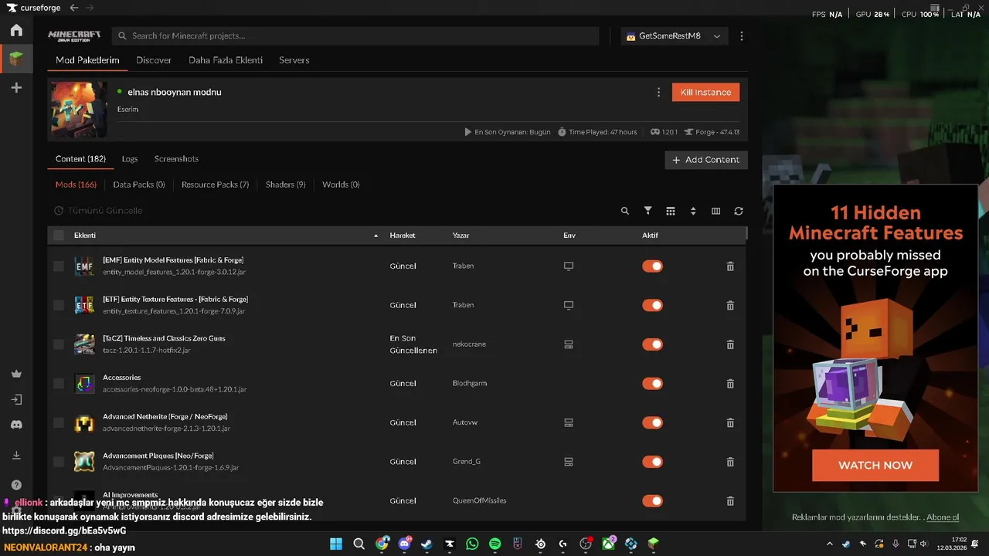Screen dimensions: 989x556
Task: Disable the AI Improvements mod
Action: 652,501
